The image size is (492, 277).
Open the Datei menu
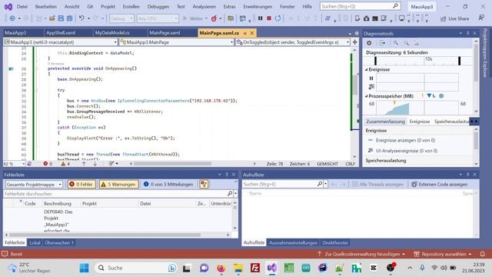pos(22,7)
